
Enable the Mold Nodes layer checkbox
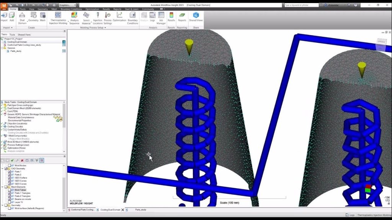(x=10, y=165)
